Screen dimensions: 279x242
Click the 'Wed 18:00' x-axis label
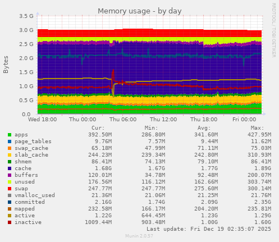[x=43, y=120]
